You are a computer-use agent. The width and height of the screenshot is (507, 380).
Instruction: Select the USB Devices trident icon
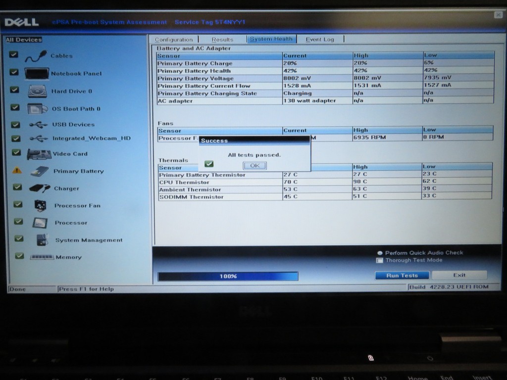click(38, 124)
